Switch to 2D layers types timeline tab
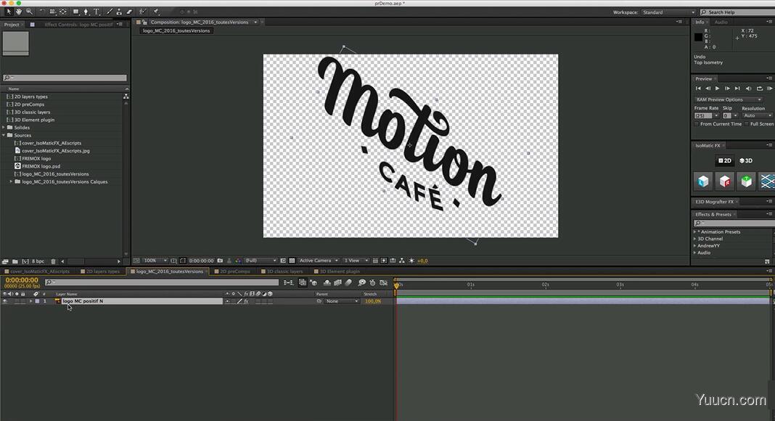Viewport: 775px width, 421px height. [x=103, y=271]
